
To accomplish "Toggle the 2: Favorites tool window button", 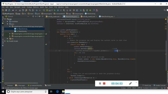I will 3,64.
